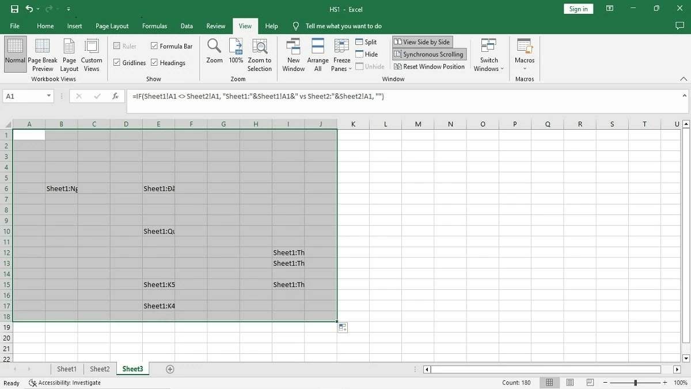
Task: Disable the Headings checkbox
Action: point(153,63)
